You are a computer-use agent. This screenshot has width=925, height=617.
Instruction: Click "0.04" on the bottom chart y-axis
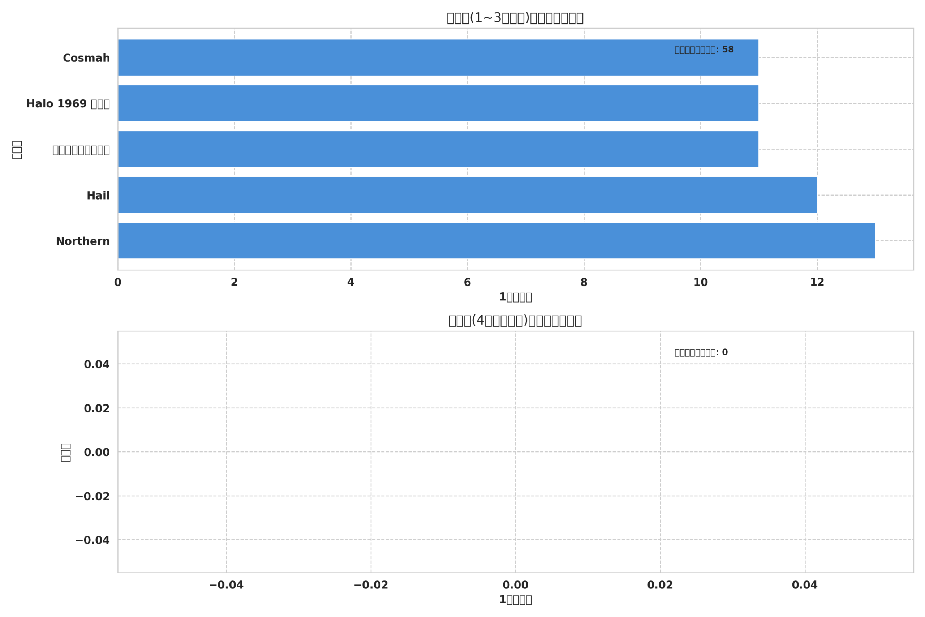[x=97, y=365]
